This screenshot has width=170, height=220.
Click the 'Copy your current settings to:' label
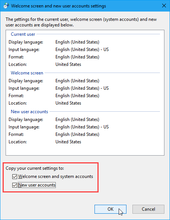pos(35,168)
